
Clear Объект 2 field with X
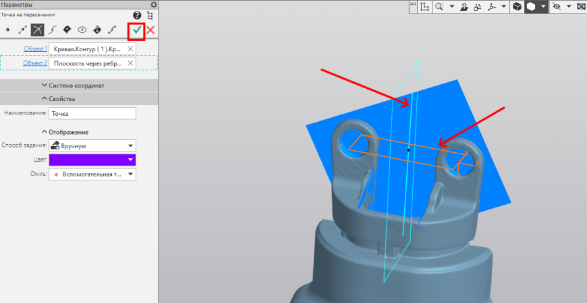(130, 63)
